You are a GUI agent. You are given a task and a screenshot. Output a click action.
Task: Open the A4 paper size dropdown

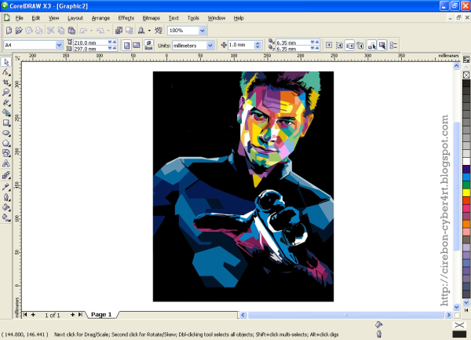(x=59, y=45)
